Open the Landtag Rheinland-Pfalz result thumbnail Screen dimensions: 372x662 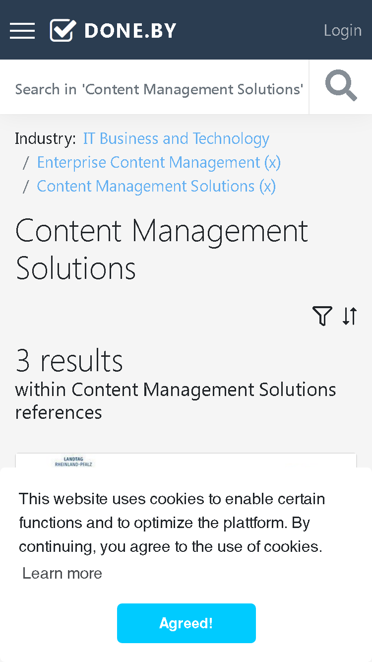[x=73, y=462]
